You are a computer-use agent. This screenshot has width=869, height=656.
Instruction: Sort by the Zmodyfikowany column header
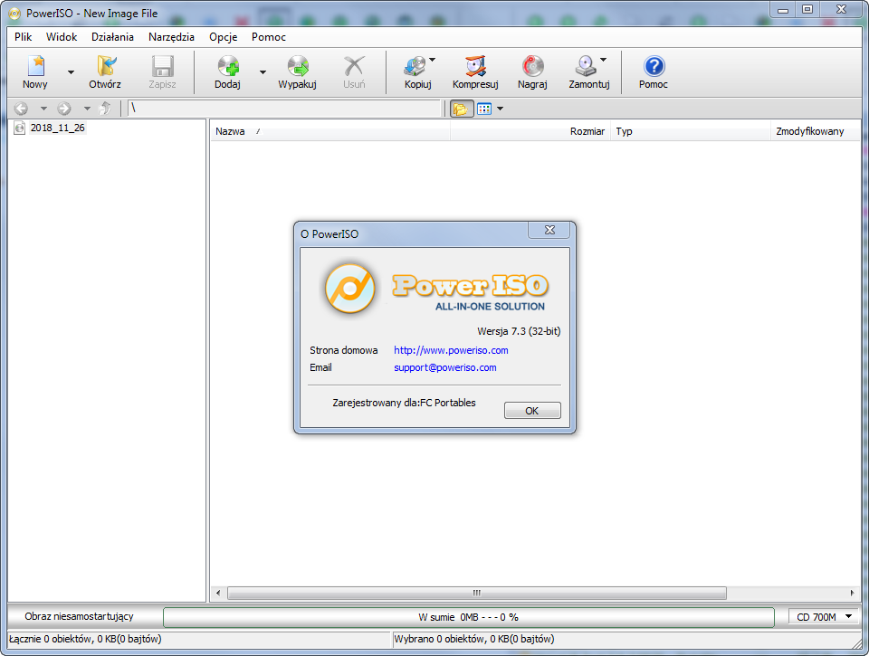coord(816,131)
